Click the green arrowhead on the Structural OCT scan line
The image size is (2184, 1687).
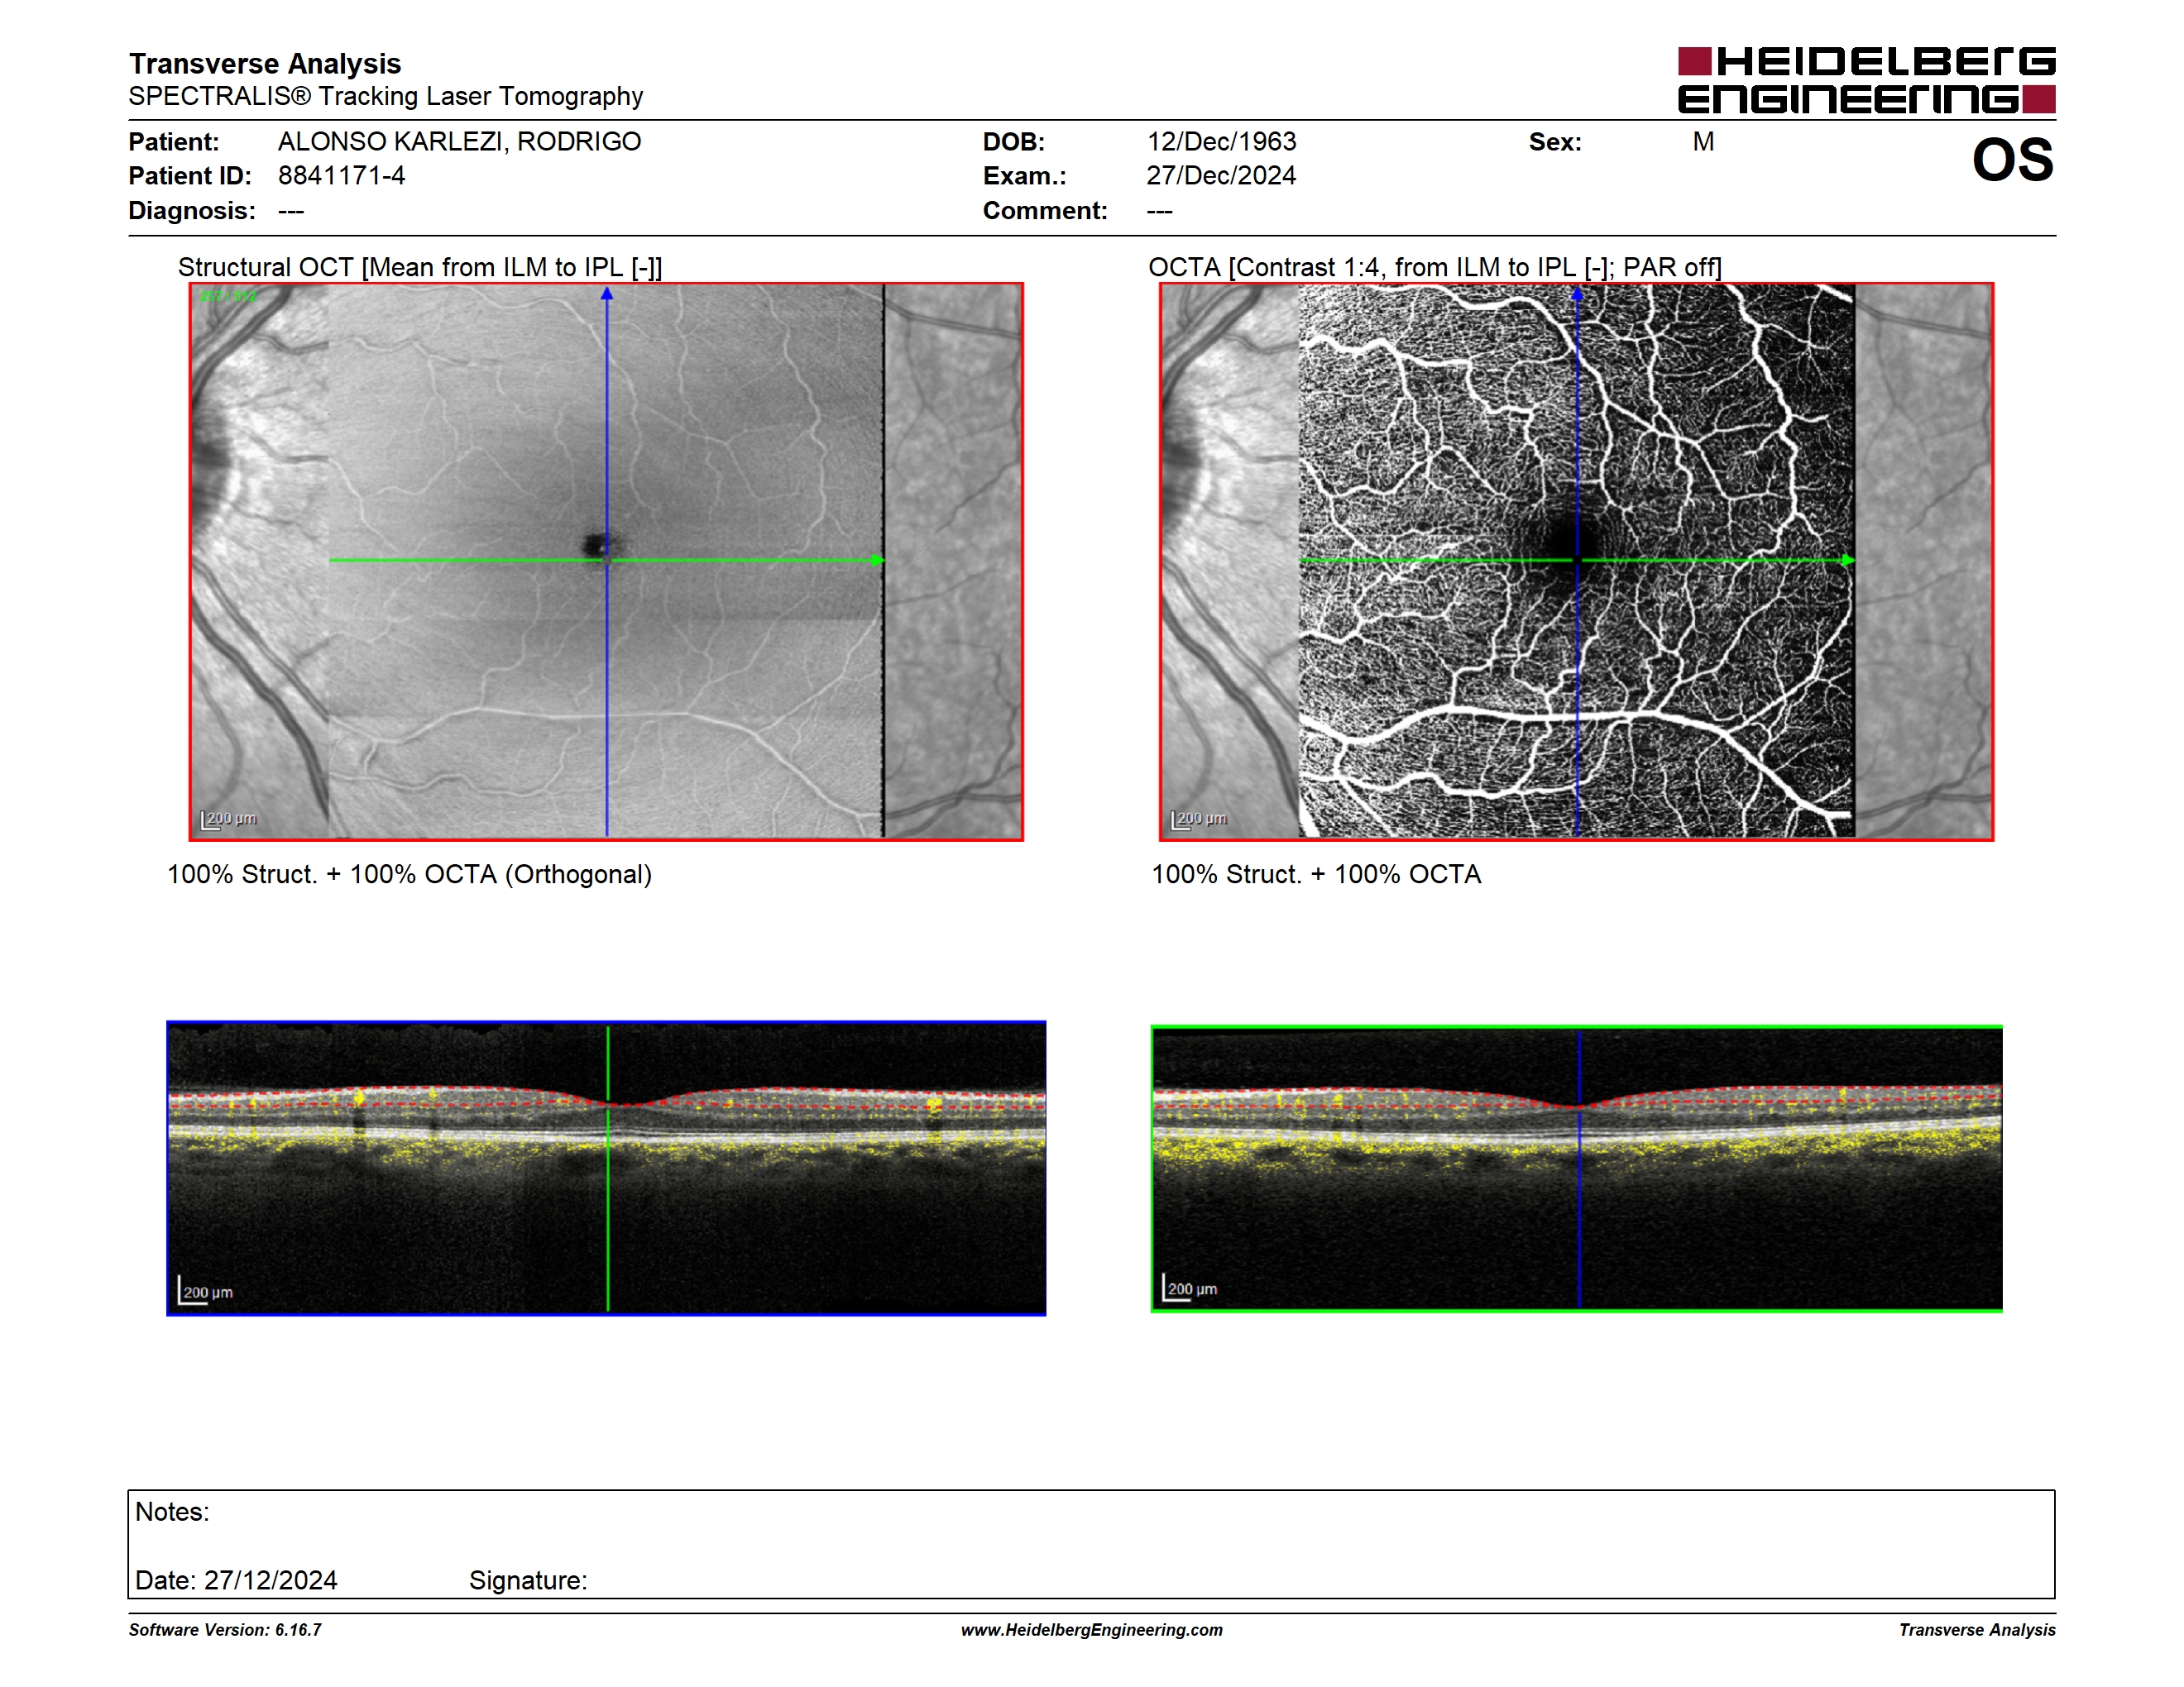(x=877, y=560)
